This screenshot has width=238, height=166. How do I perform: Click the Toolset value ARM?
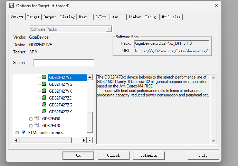click(x=34, y=52)
